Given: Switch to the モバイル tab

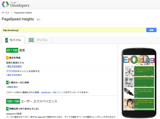Looking at the screenshot, I should click(13, 40).
